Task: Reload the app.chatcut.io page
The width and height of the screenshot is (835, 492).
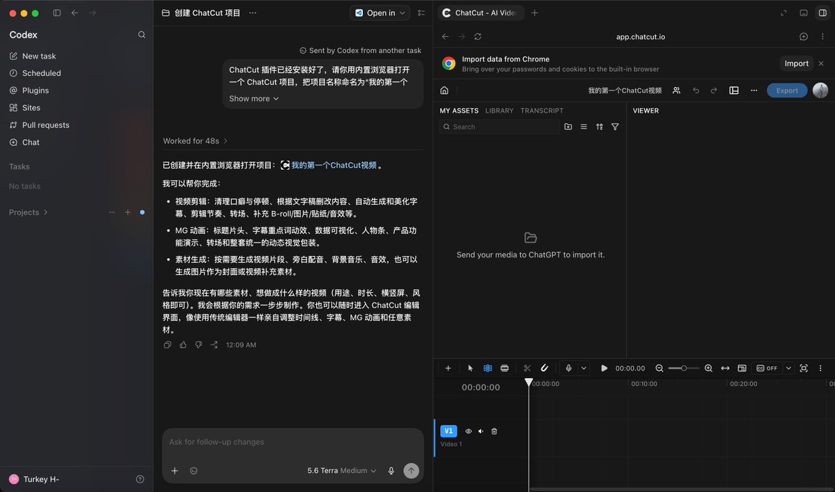Action: (478, 37)
